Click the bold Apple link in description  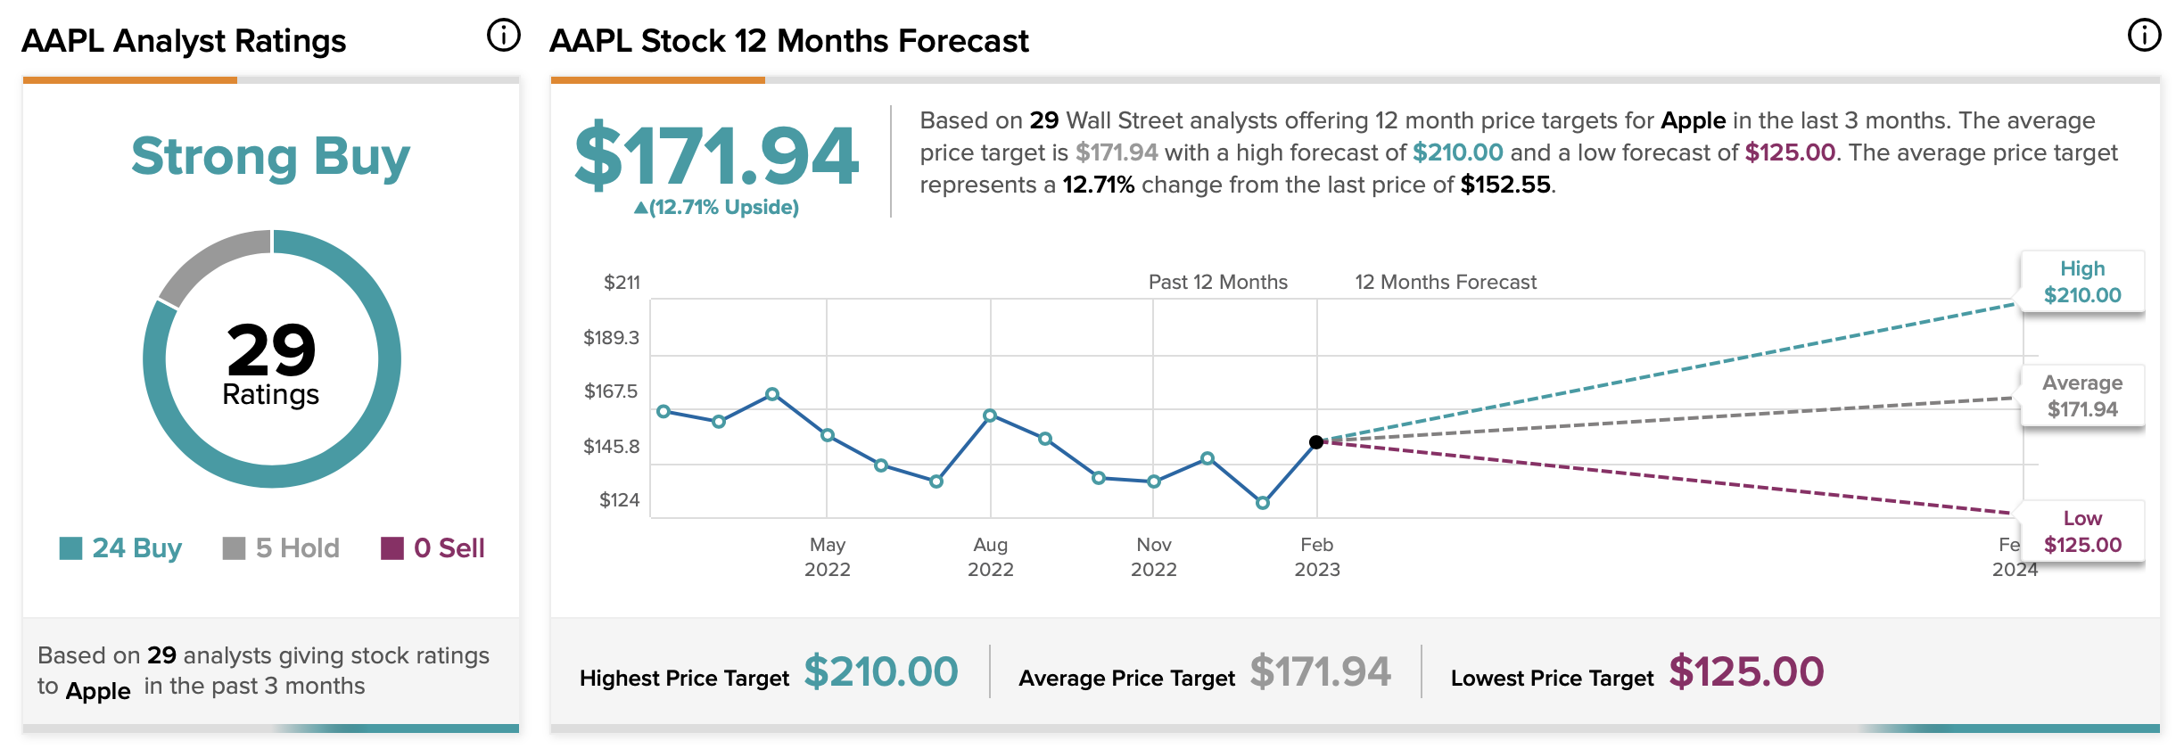1693,120
